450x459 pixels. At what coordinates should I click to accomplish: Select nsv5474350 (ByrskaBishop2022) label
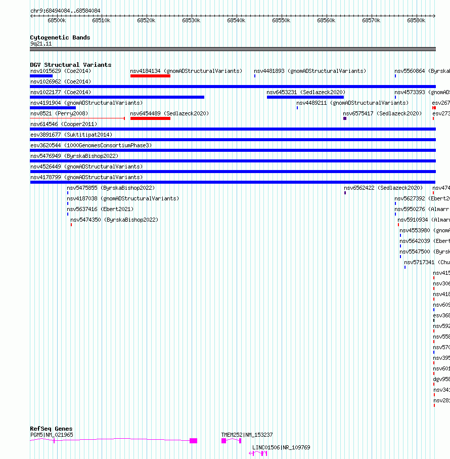(x=114, y=220)
